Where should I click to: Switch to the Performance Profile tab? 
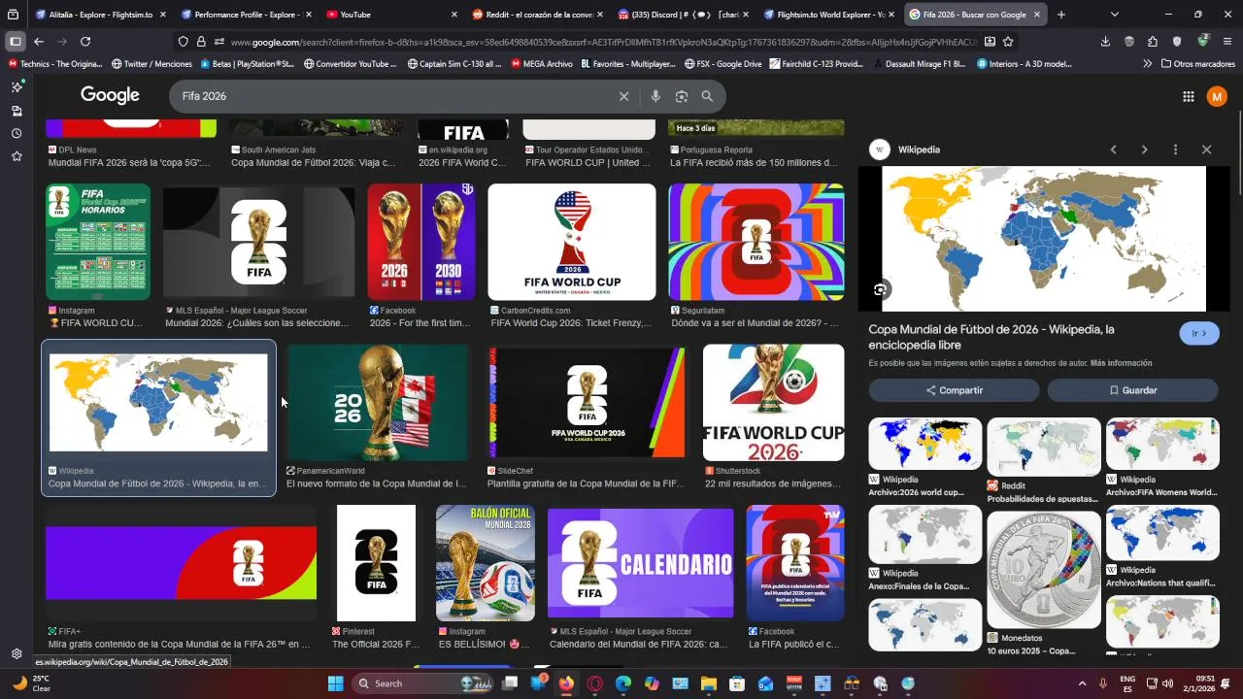coord(246,15)
